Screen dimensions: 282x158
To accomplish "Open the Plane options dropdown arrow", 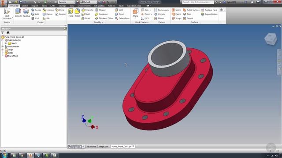I will point(136,18).
